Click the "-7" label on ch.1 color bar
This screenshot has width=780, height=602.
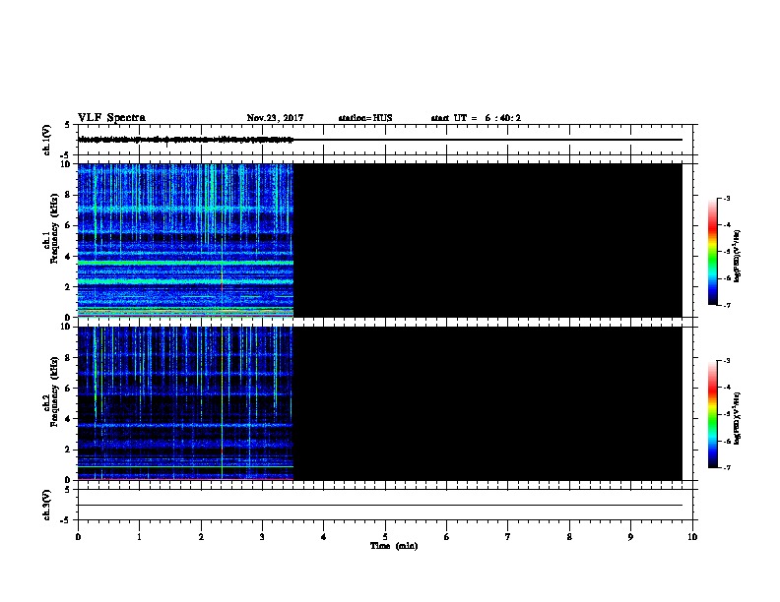(x=727, y=305)
